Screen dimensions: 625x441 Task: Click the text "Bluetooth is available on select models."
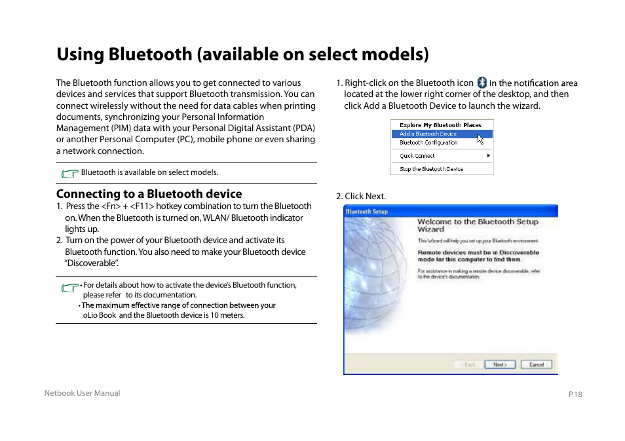click(x=149, y=172)
